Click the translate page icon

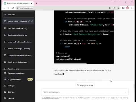click(110, 8)
